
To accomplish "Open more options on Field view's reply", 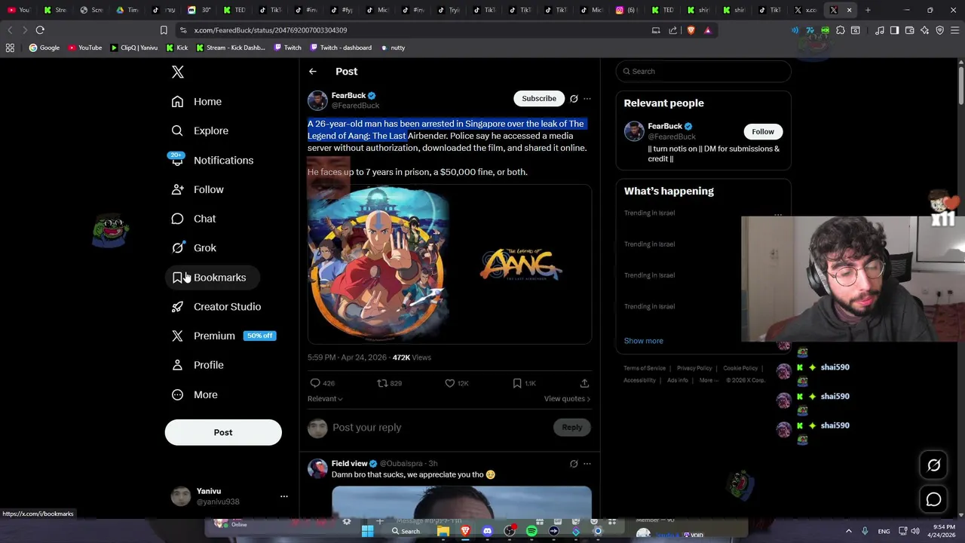I will coord(587,464).
